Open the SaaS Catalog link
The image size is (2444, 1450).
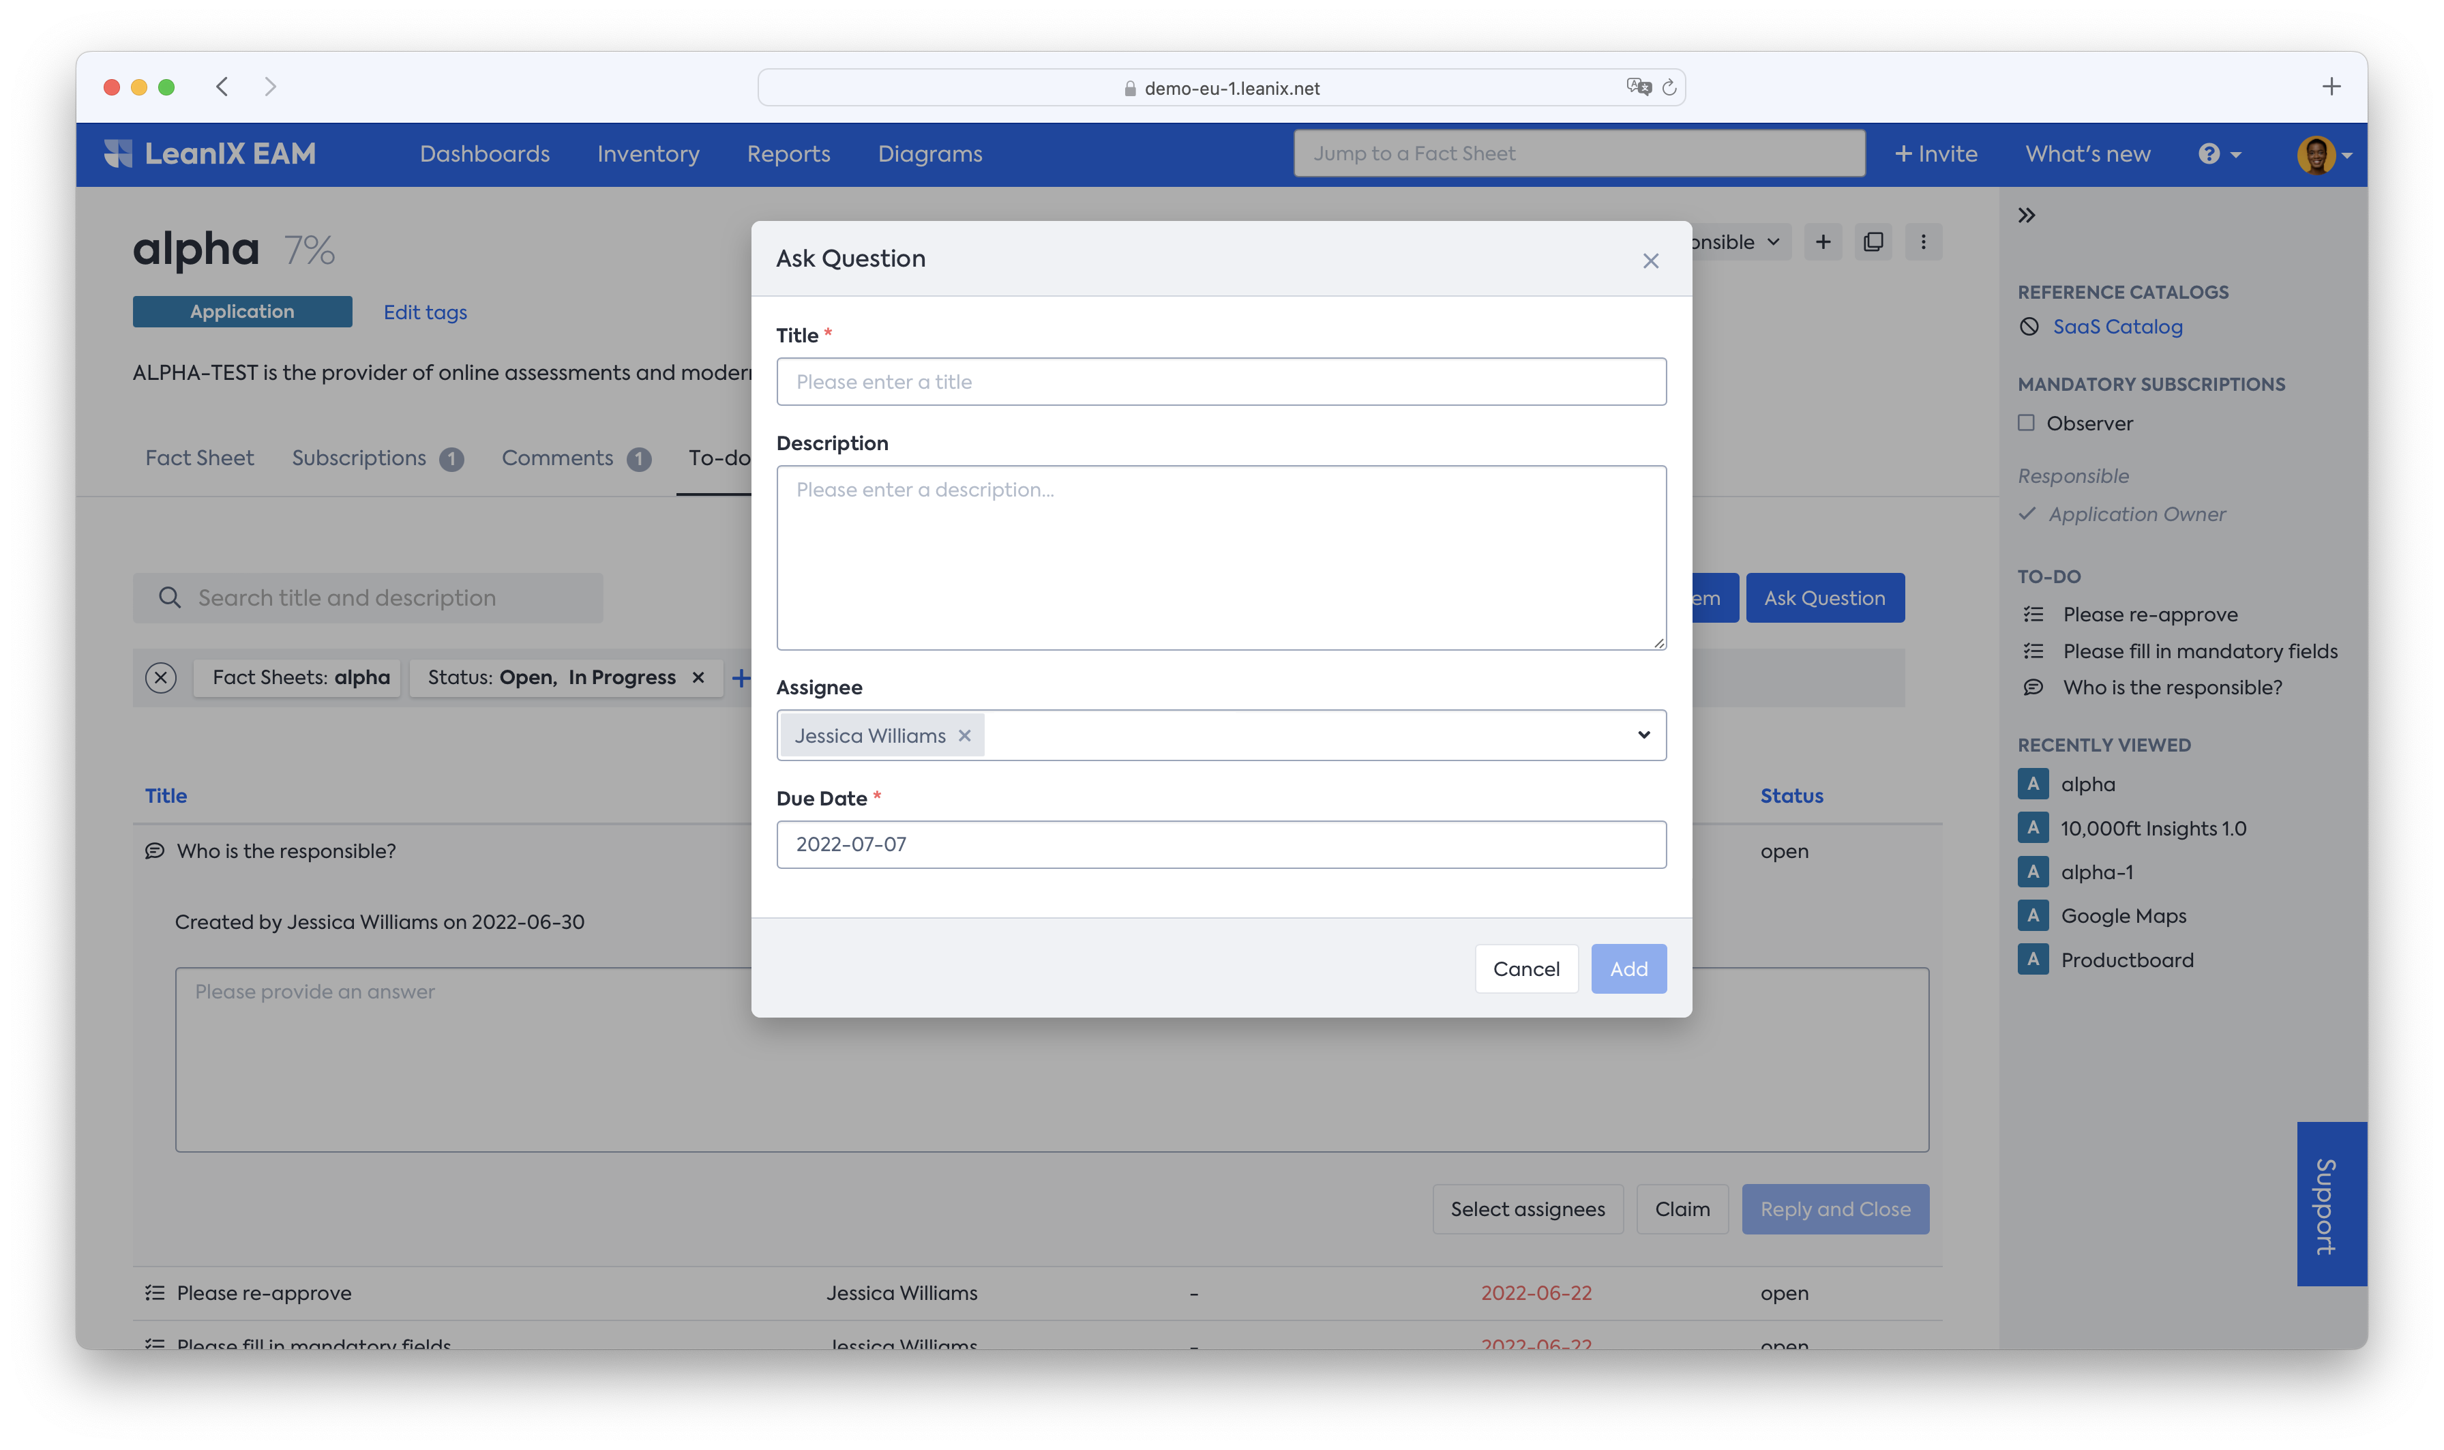point(2117,327)
